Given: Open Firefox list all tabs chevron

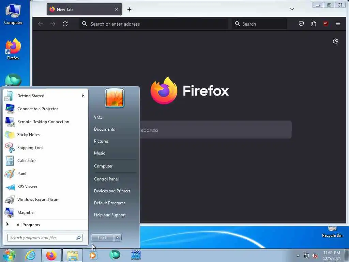Looking at the screenshot, I should point(292,9).
